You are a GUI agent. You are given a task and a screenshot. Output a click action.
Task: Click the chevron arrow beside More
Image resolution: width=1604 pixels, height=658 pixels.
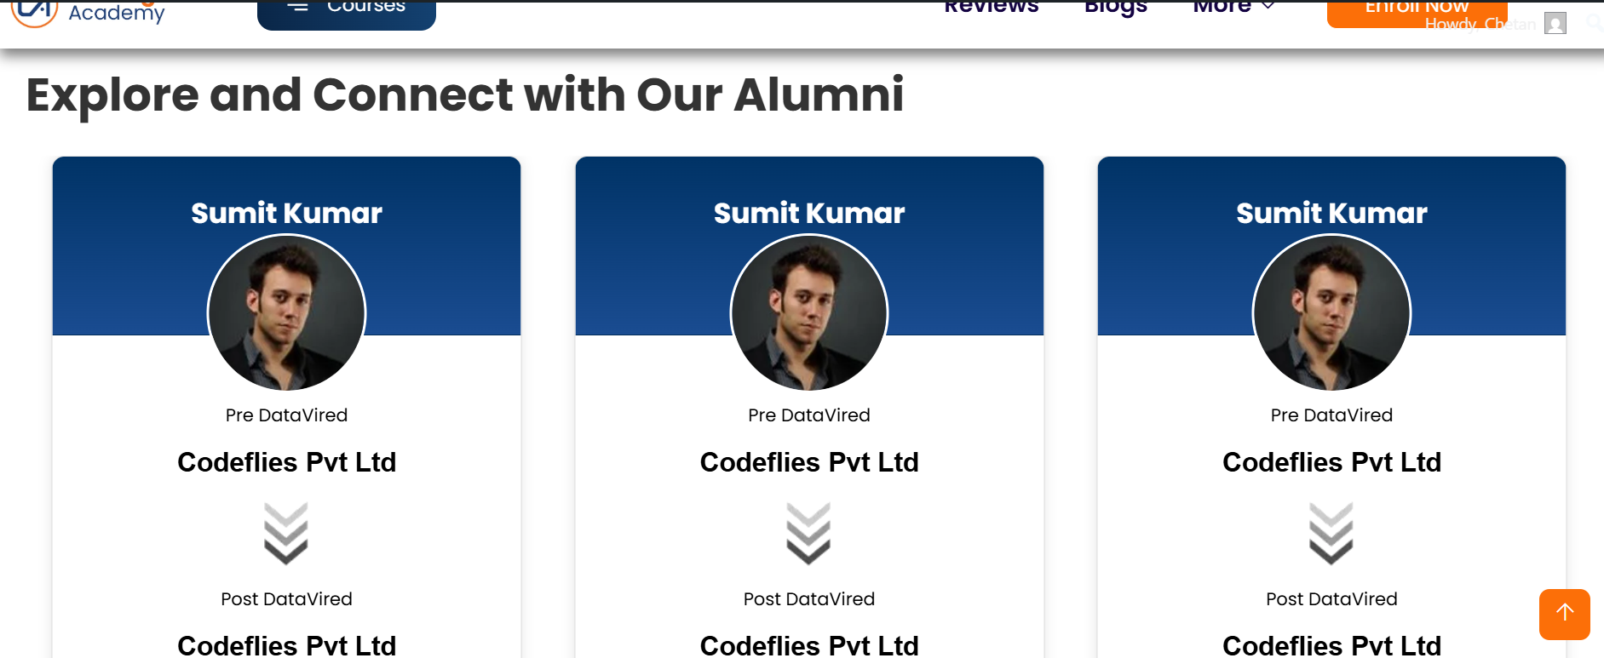1268,7
